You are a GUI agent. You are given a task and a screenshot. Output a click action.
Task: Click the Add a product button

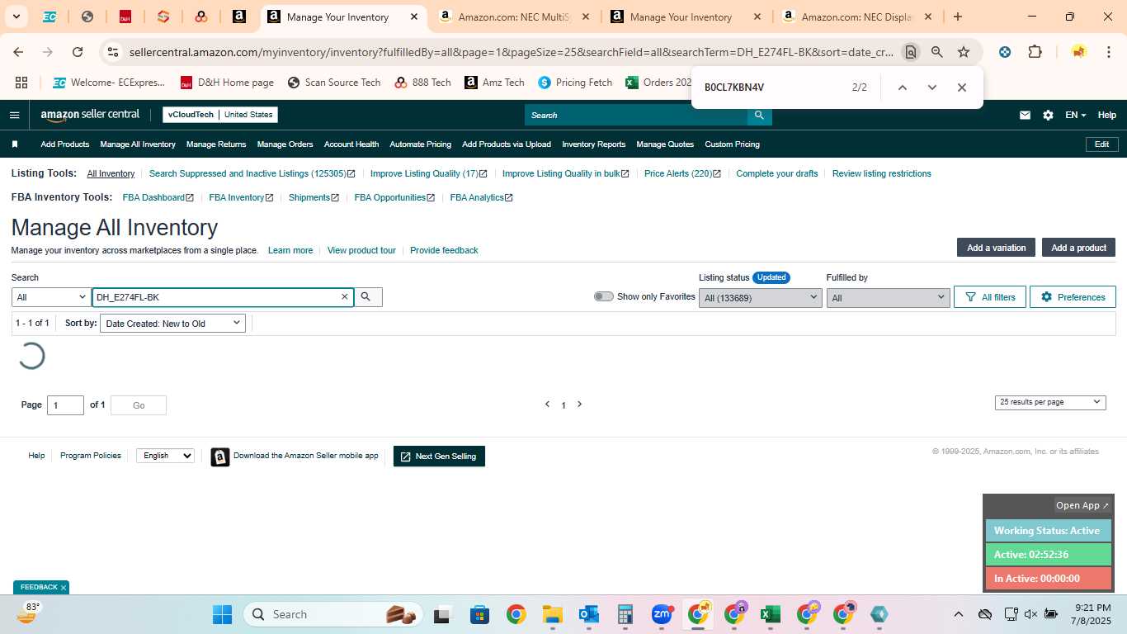click(1078, 248)
